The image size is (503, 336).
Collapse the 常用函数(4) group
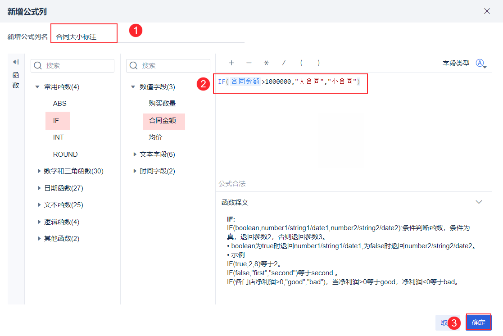coord(37,86)
